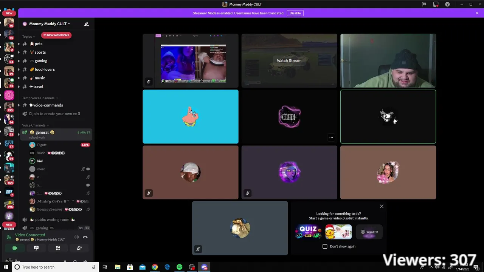The image size is (484, 272).
Task: Open the Quests flag icon in title bar
Action: pyautogui.click(x=424, y=4)
